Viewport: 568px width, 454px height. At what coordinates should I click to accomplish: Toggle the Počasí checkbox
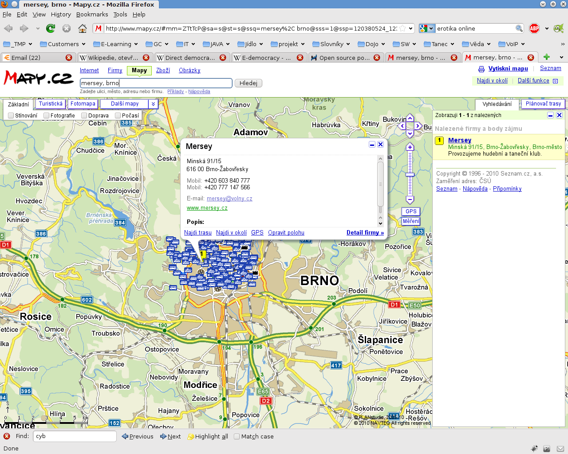pos(118,116)
